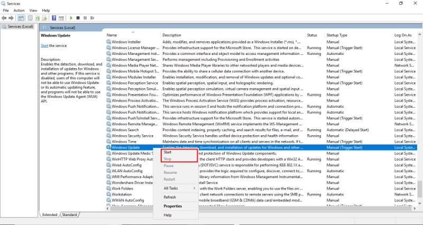Click the blue Help toolbar icon
Viewport: 423px width, 225px height.
click(x=54, y=17)
